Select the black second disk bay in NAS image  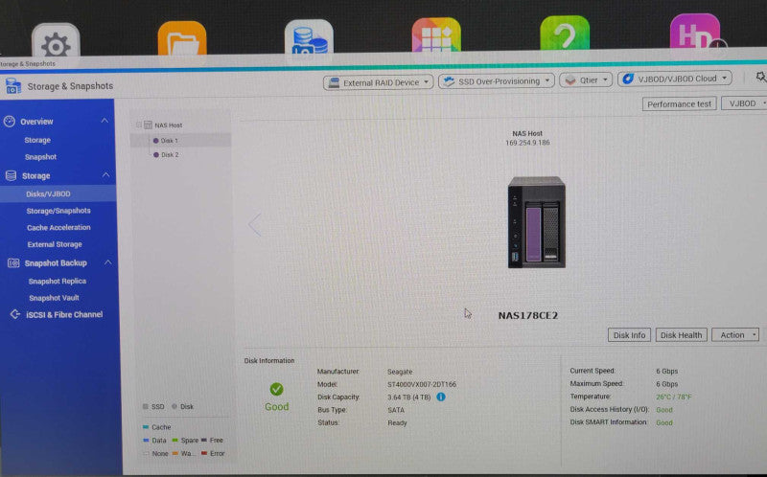[550, 233]
